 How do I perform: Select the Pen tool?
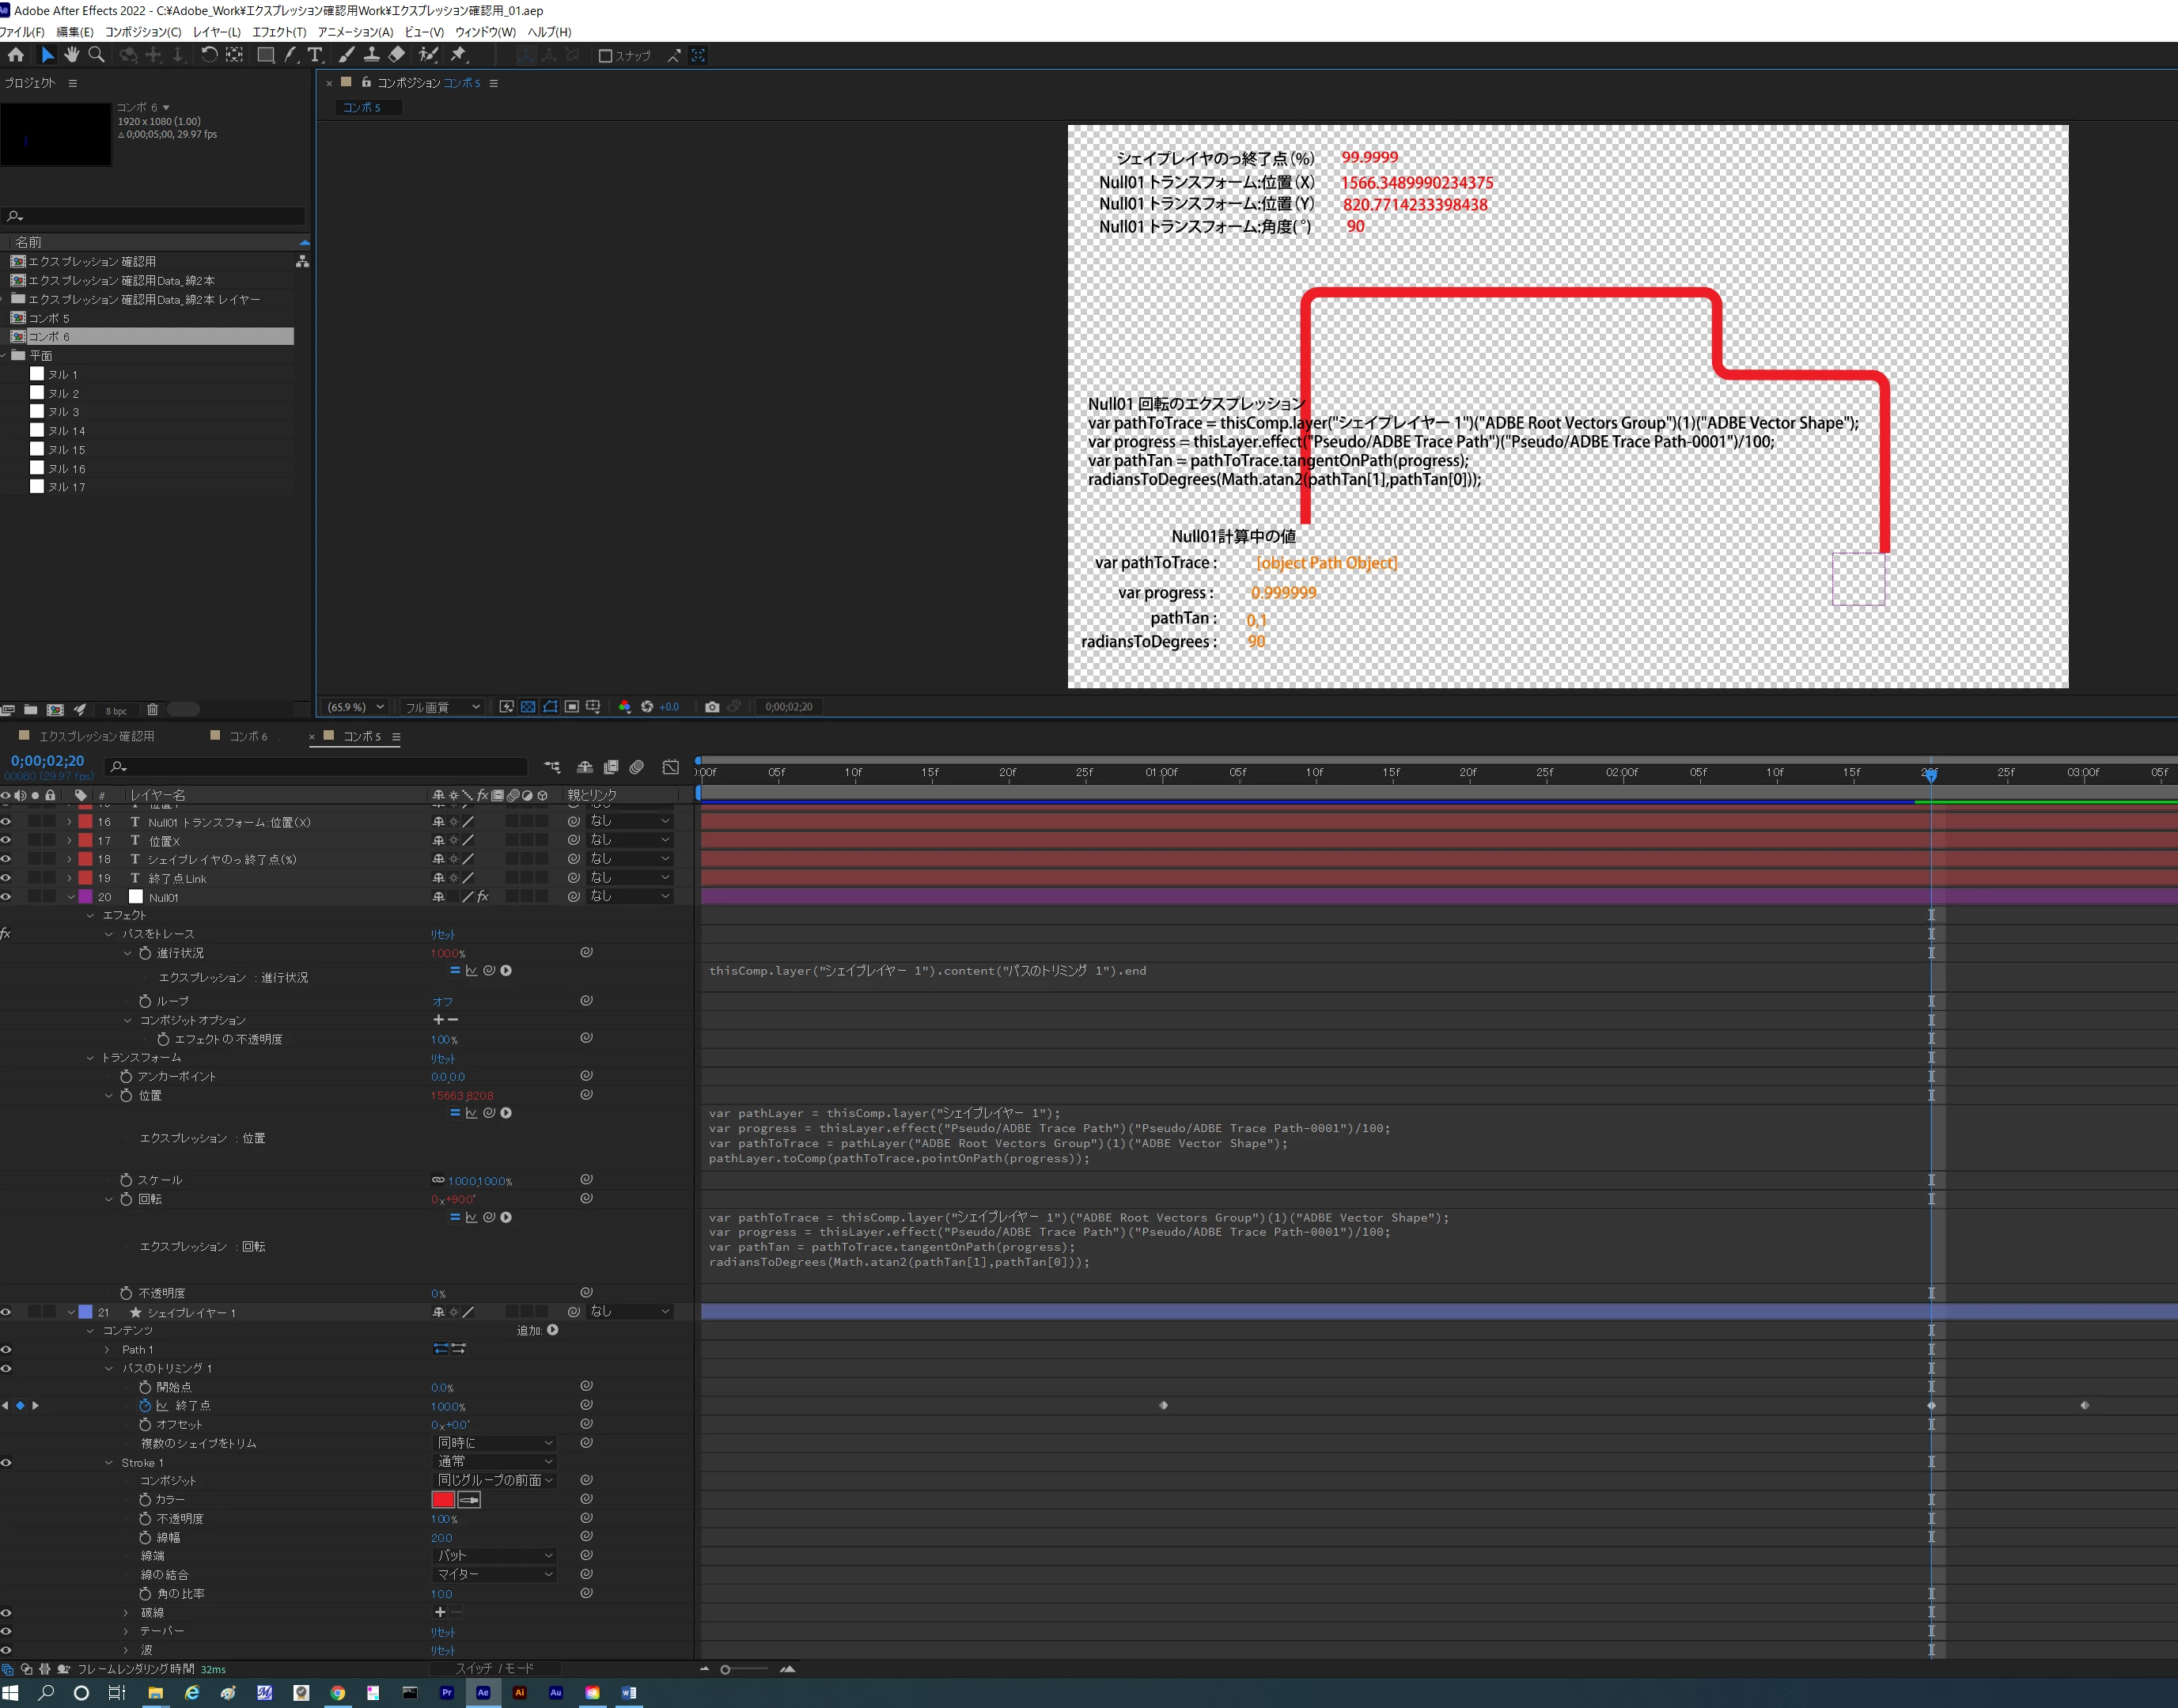click(x=291, y=55)
